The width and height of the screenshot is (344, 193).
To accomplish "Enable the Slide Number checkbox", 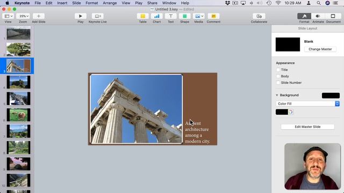I will click(x=278, y=83).
